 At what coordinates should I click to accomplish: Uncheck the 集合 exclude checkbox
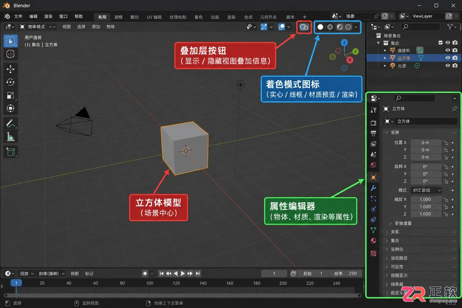coord(440,43)
